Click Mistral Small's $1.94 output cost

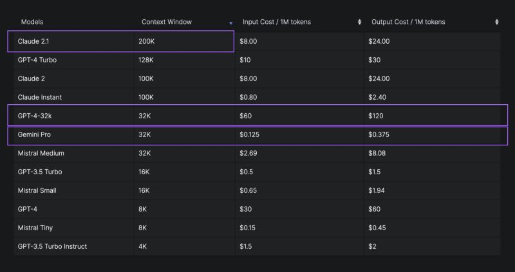click(379, 191)
